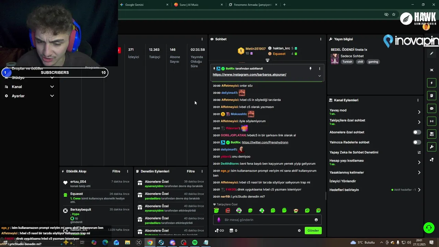This screenshot has height=247, width=439.
Task: Expand the pinned message chevron
Action: [320, 76]
